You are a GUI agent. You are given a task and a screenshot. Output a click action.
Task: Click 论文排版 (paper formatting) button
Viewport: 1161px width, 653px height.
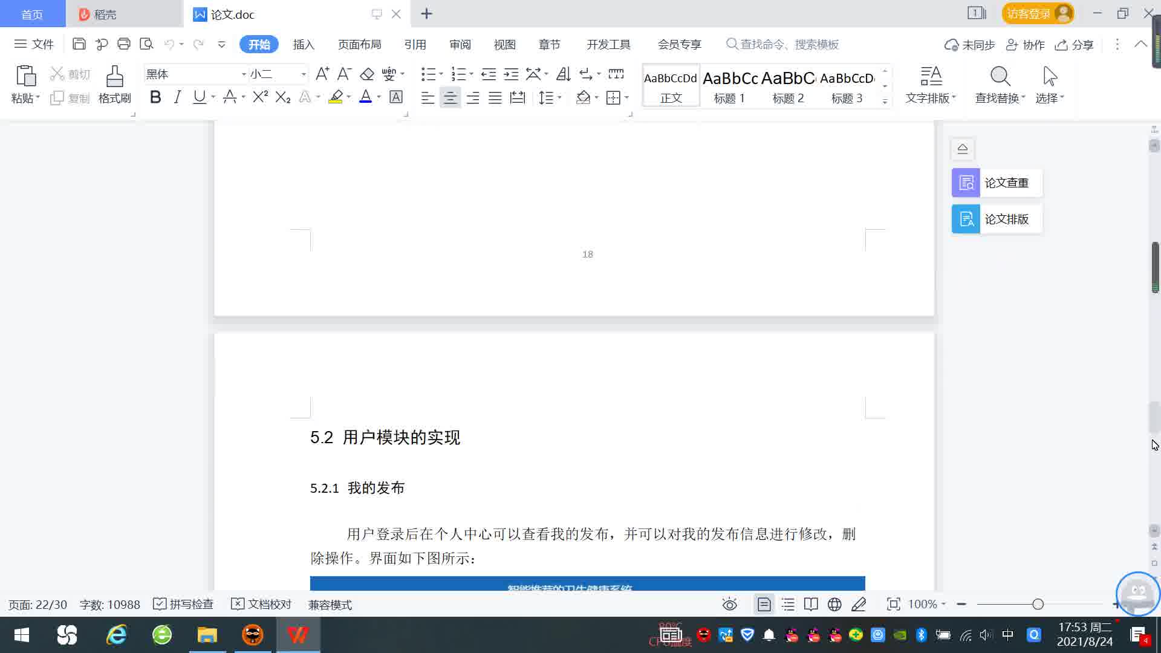pyautogui.click(x=997, y=219)
